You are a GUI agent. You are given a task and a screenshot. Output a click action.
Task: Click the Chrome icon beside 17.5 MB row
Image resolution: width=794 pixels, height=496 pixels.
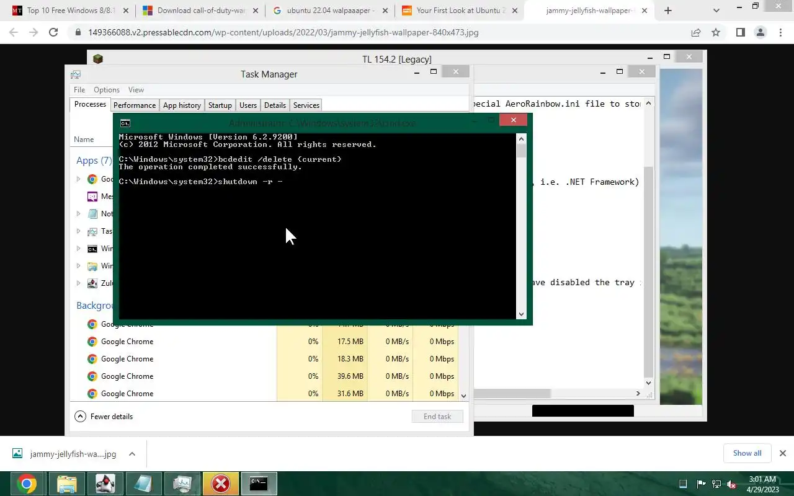tap(92, 342)
